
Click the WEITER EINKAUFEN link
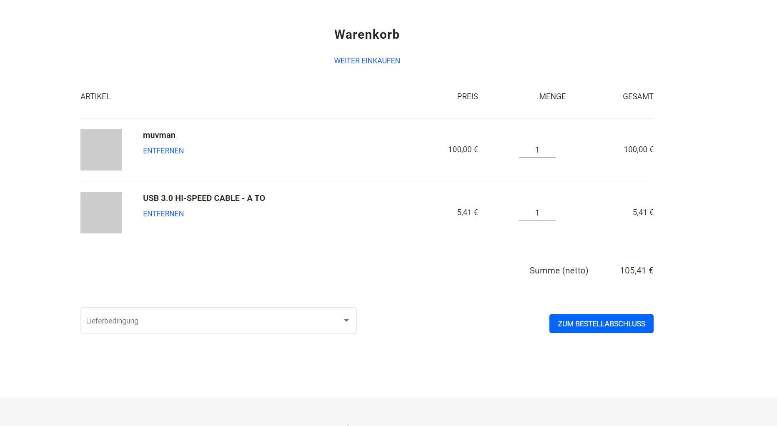pos(367,61)
